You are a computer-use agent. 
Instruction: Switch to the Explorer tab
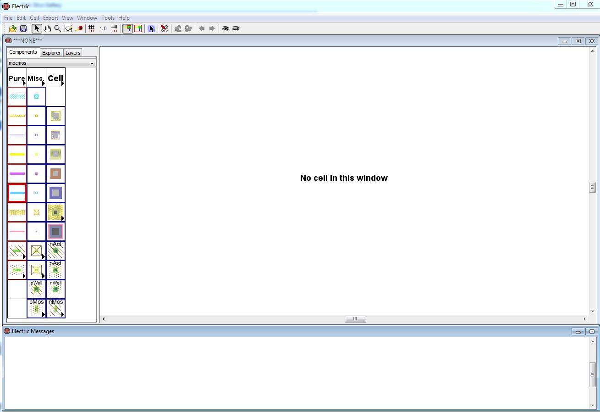(51, 53)
